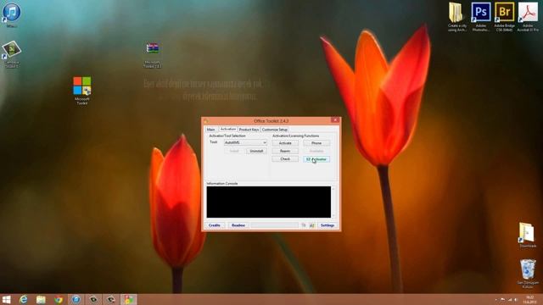The width and height of the screenshot is (543, 305).
Task: Click the small gray icon left of Office icon
Action: coord(304,225)
